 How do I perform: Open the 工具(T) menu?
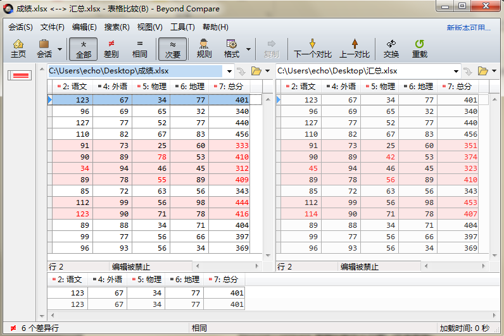click(x=182, y=27)
